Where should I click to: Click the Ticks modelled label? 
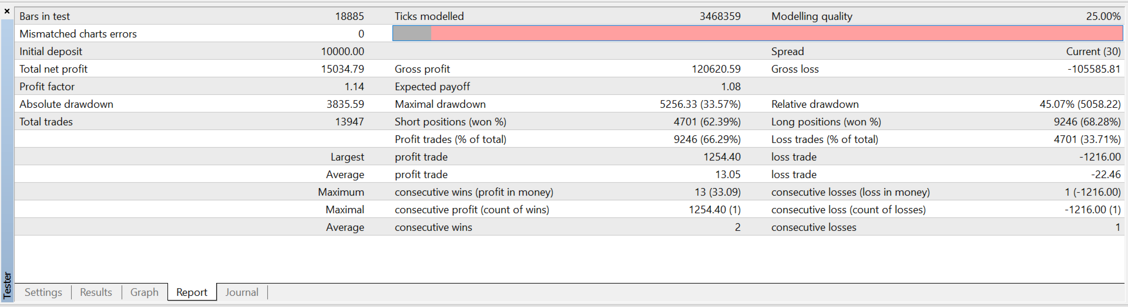pyautogui.click(x=429, y=16)
